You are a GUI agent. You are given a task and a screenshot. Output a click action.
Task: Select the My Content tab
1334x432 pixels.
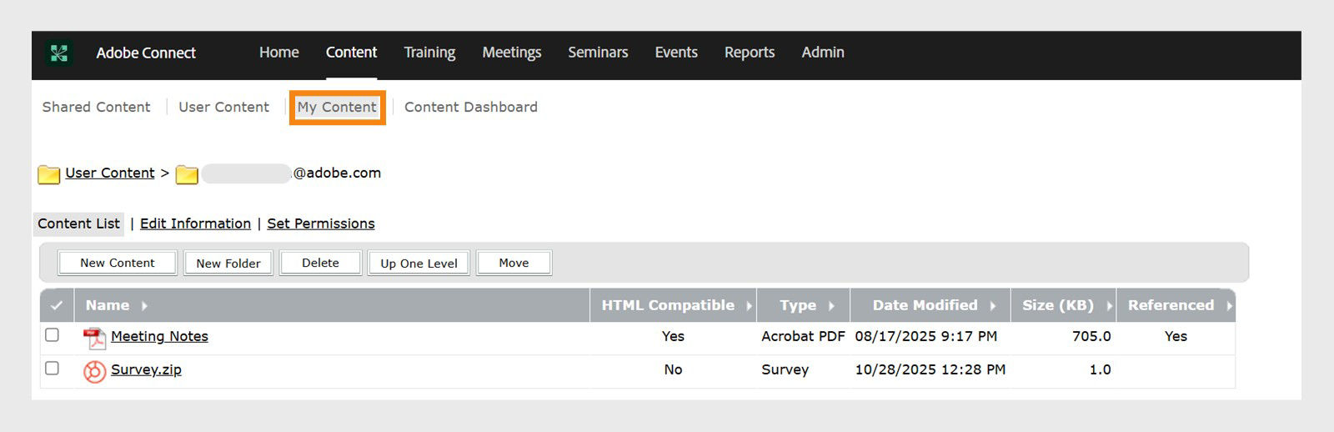(x=337, y=108)
